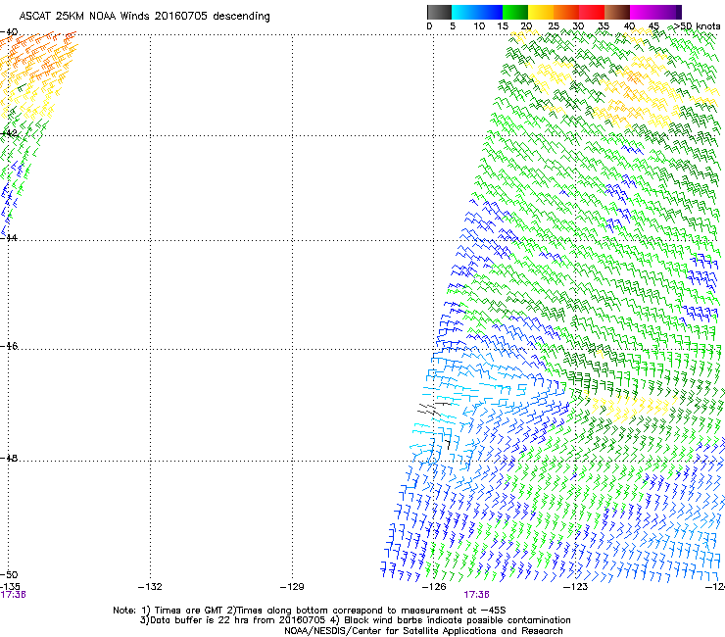
Task: Click the note line about GMT times
Action: point(310,611)
